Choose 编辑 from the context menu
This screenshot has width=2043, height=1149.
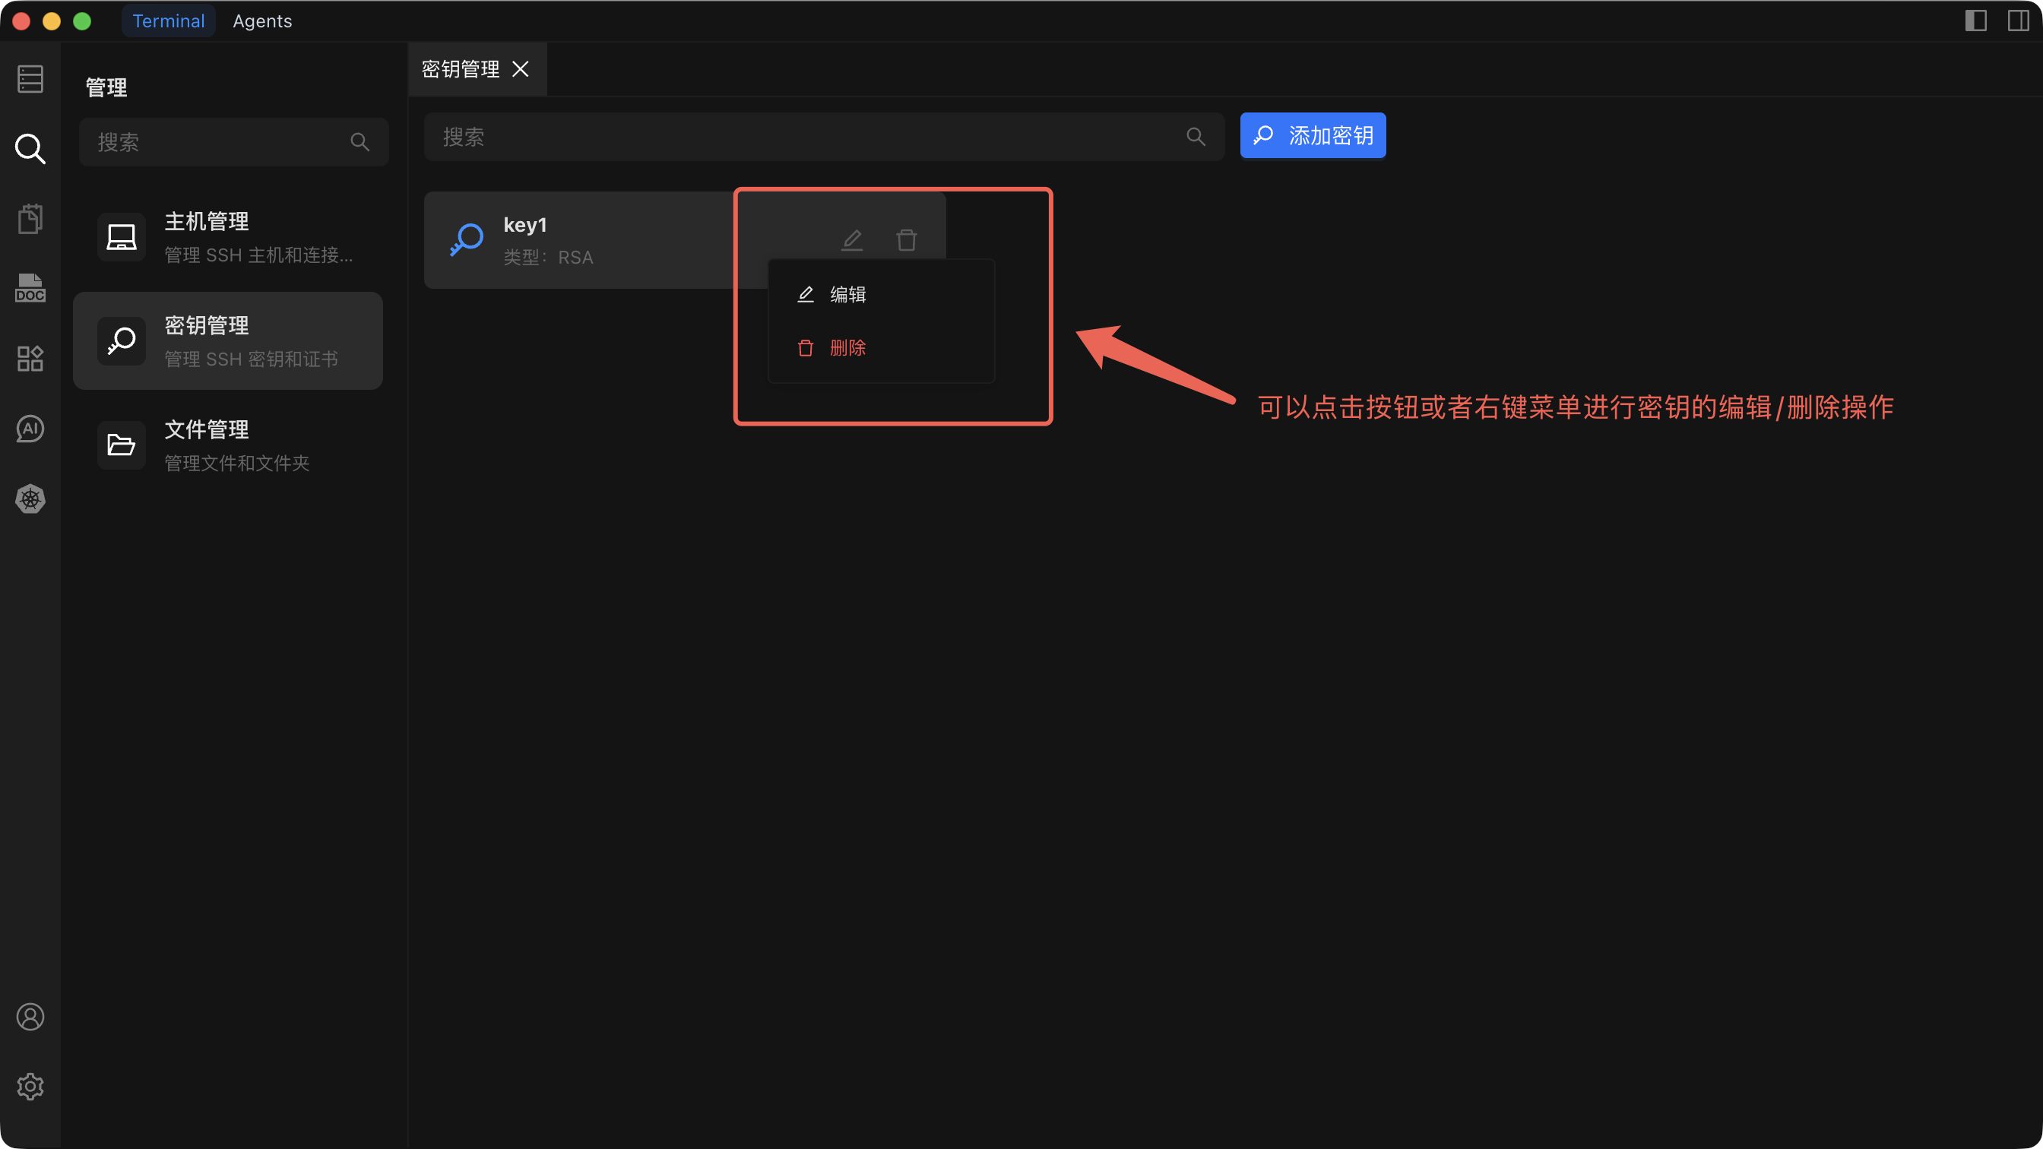[847, 294]
